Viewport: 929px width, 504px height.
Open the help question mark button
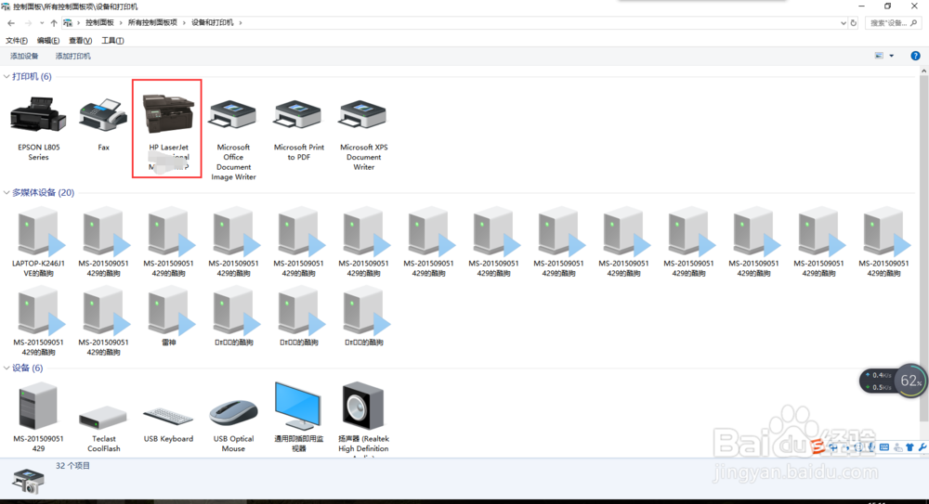click(915, 56)
